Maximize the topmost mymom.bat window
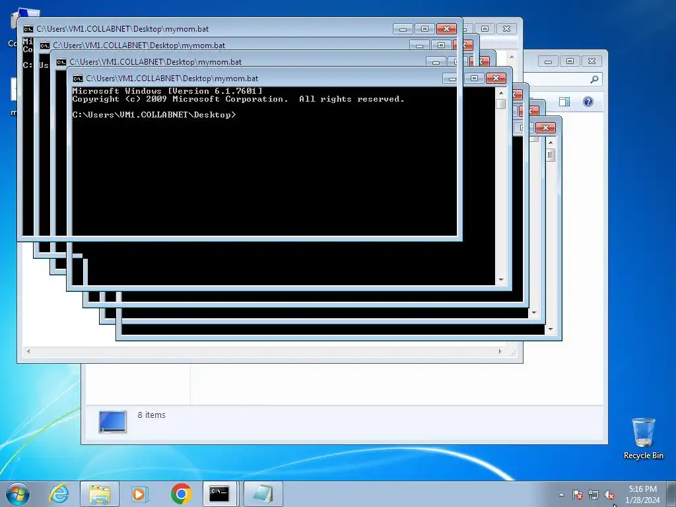The height and width of the screenshot is (507, 676). tap(424, 29)
